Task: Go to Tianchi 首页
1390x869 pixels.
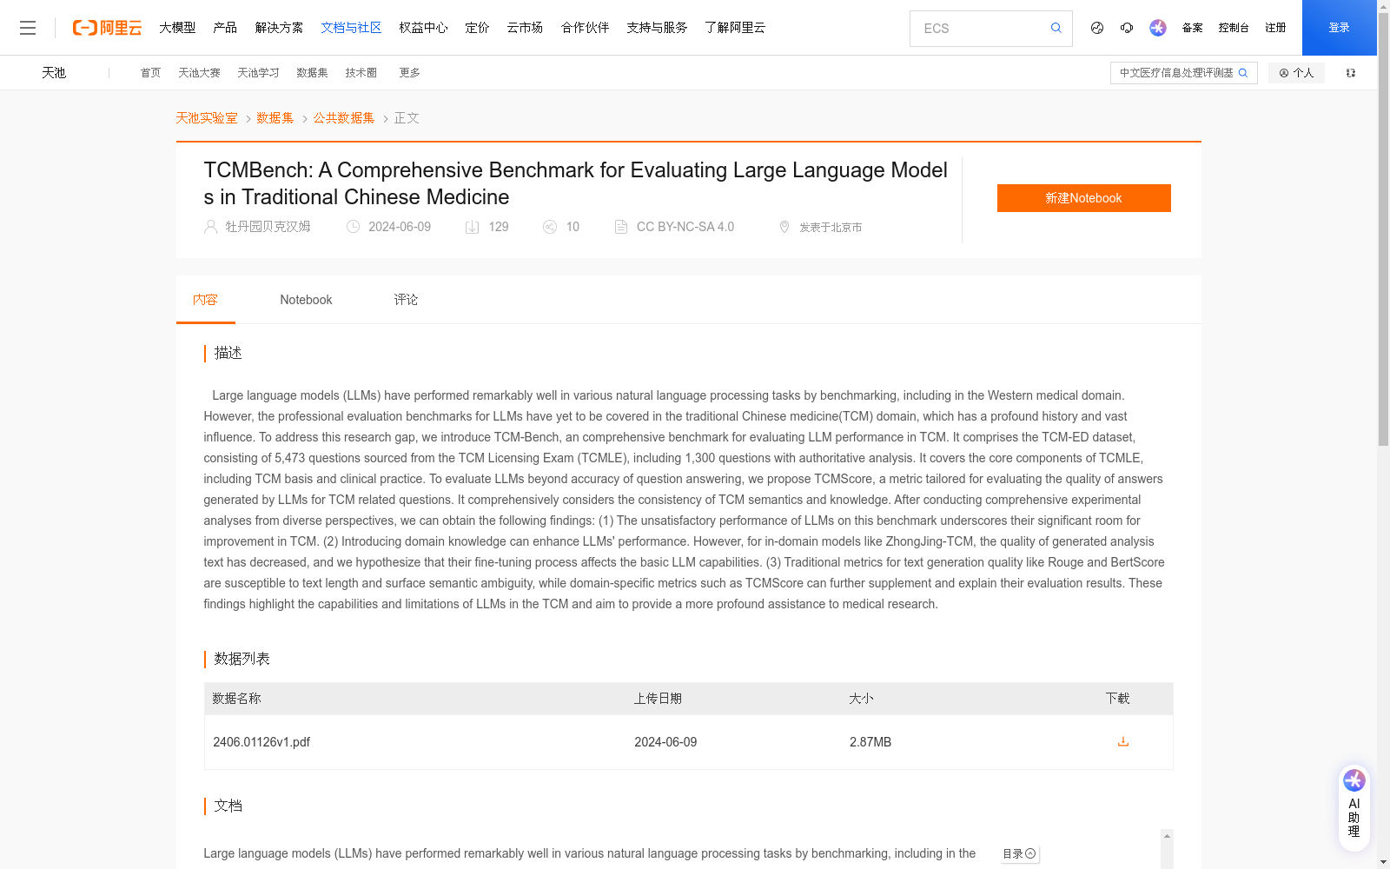Action: (x=150, y=73)
